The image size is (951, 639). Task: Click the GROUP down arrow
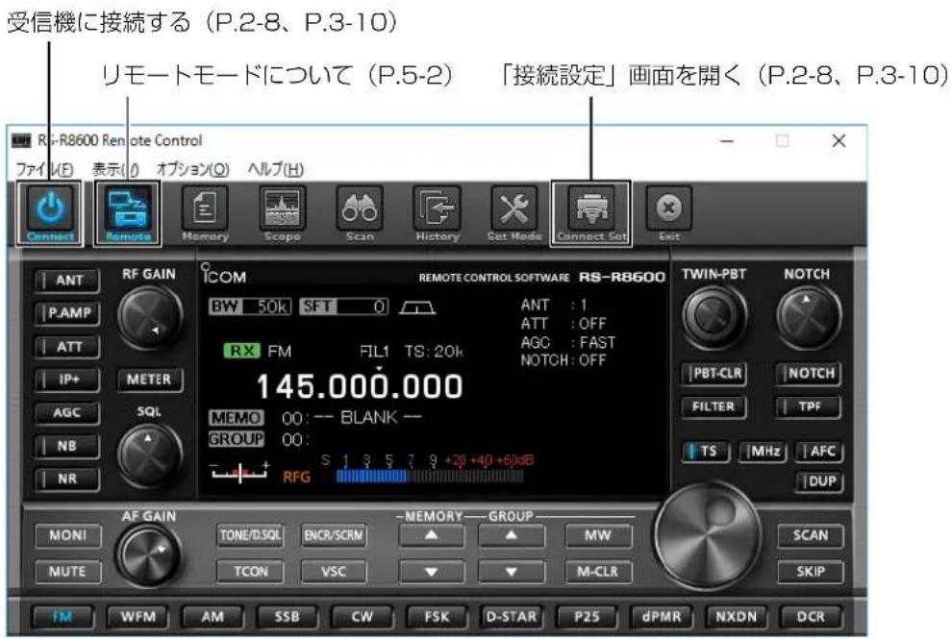pyautogui.click(x=512, y=572)
